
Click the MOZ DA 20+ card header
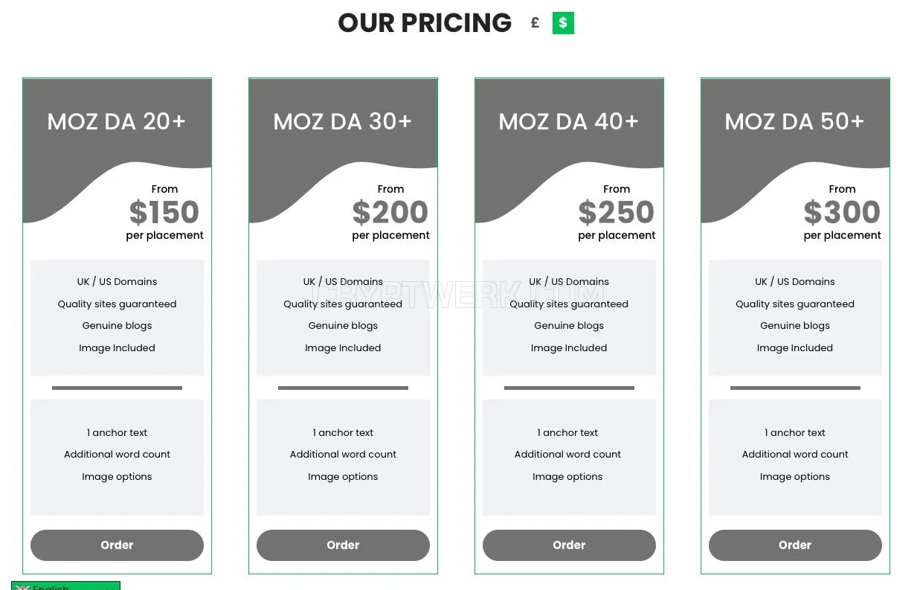[117, 121]
